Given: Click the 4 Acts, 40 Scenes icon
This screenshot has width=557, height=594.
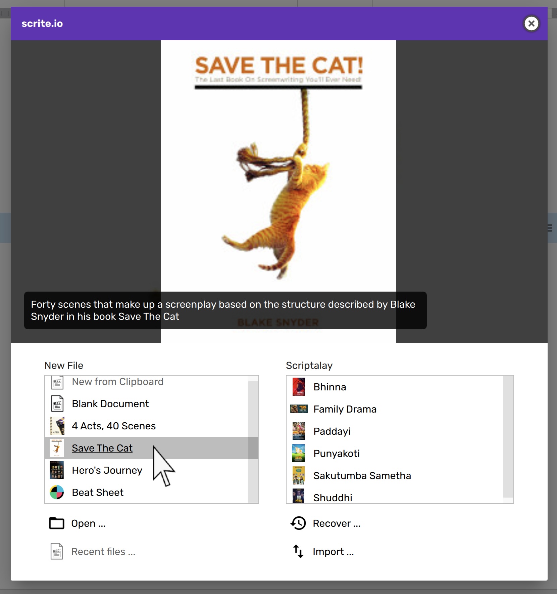Looking at the screenshot, I should (x=57, y=426).
